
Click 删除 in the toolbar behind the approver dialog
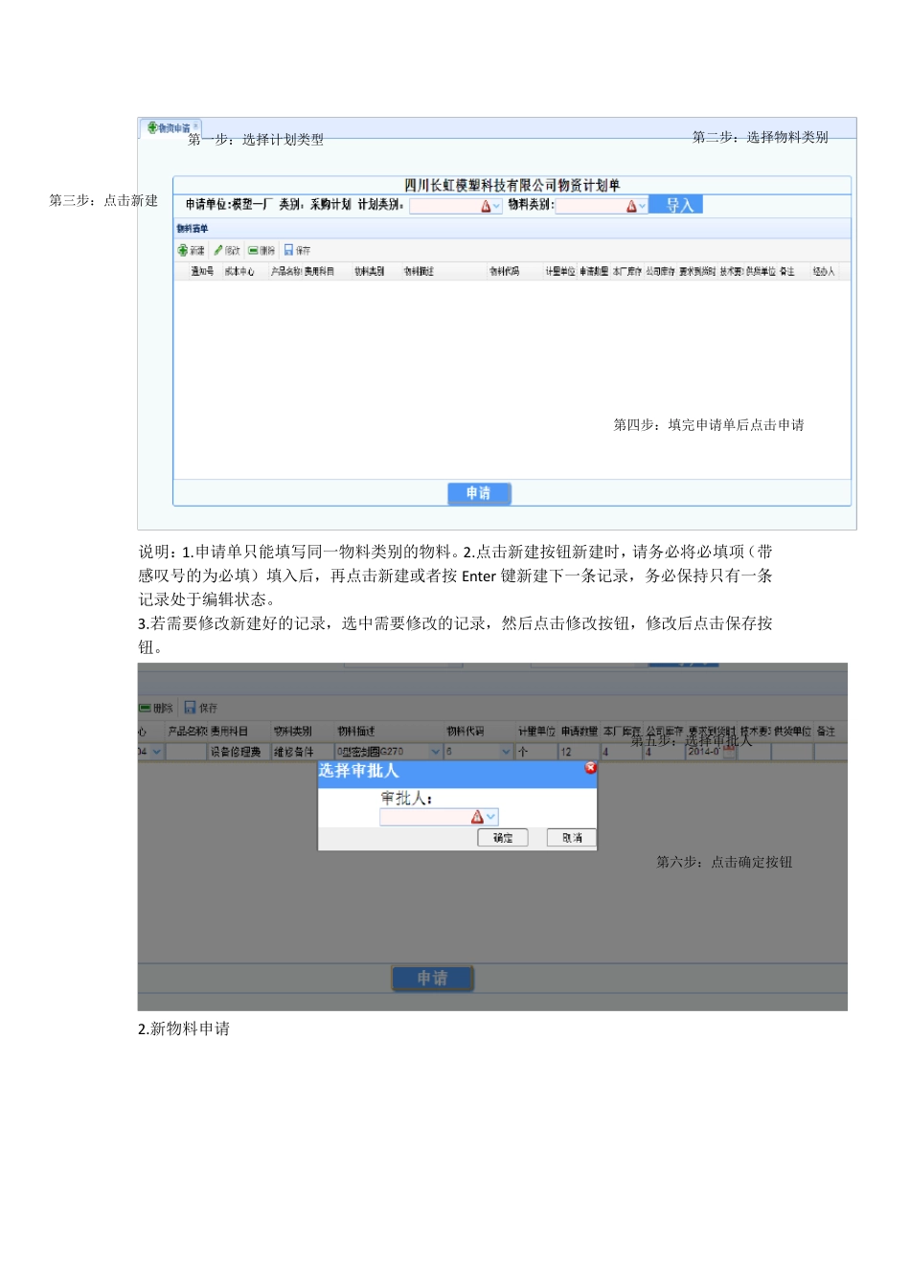click(x=156, y=708)
